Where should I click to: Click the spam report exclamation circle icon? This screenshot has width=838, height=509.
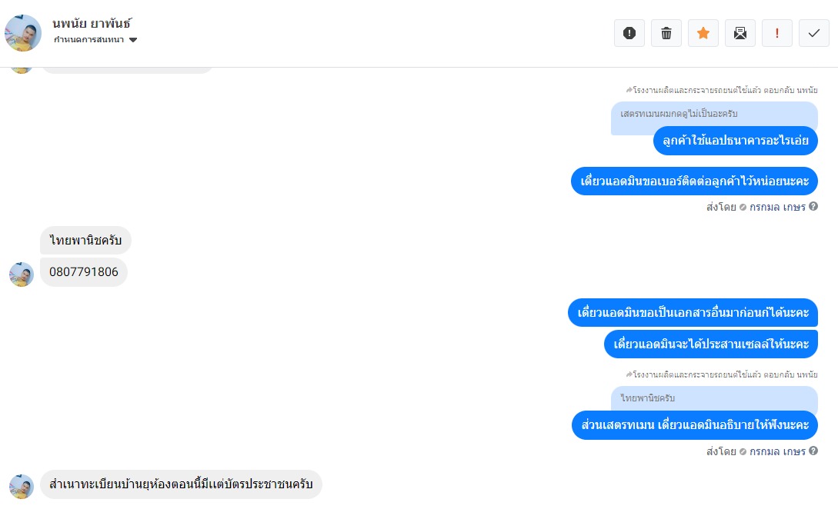[x=629, y=33]
